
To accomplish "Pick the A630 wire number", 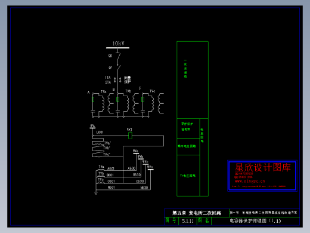I will pyautogui.click(x=132, y=168).
